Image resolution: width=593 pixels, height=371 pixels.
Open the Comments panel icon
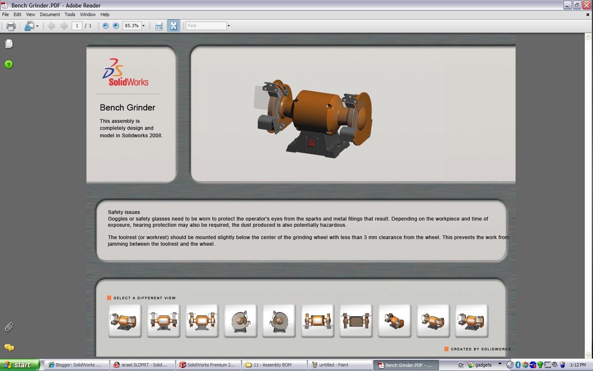[9, 348]
